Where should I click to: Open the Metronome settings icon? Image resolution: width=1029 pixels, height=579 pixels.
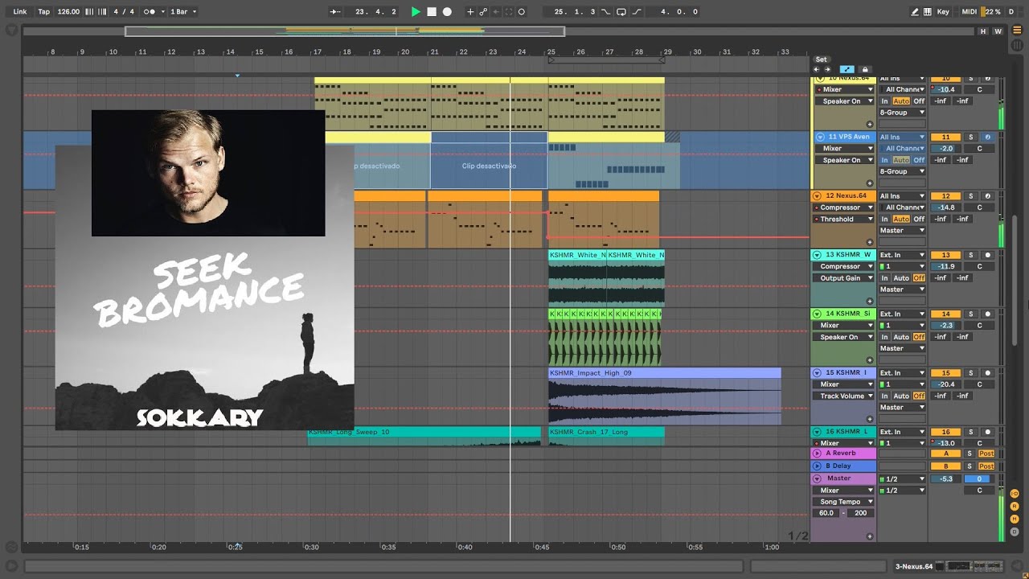149,12
